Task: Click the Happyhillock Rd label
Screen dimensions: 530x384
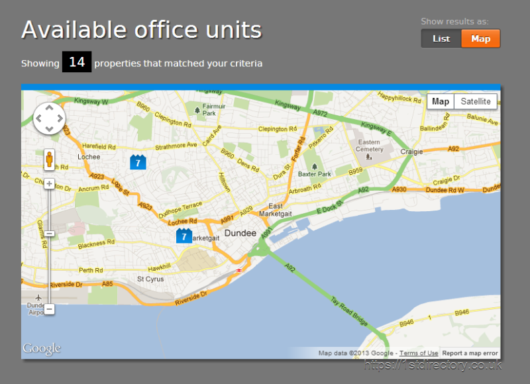Action: (x=399, y=97)
